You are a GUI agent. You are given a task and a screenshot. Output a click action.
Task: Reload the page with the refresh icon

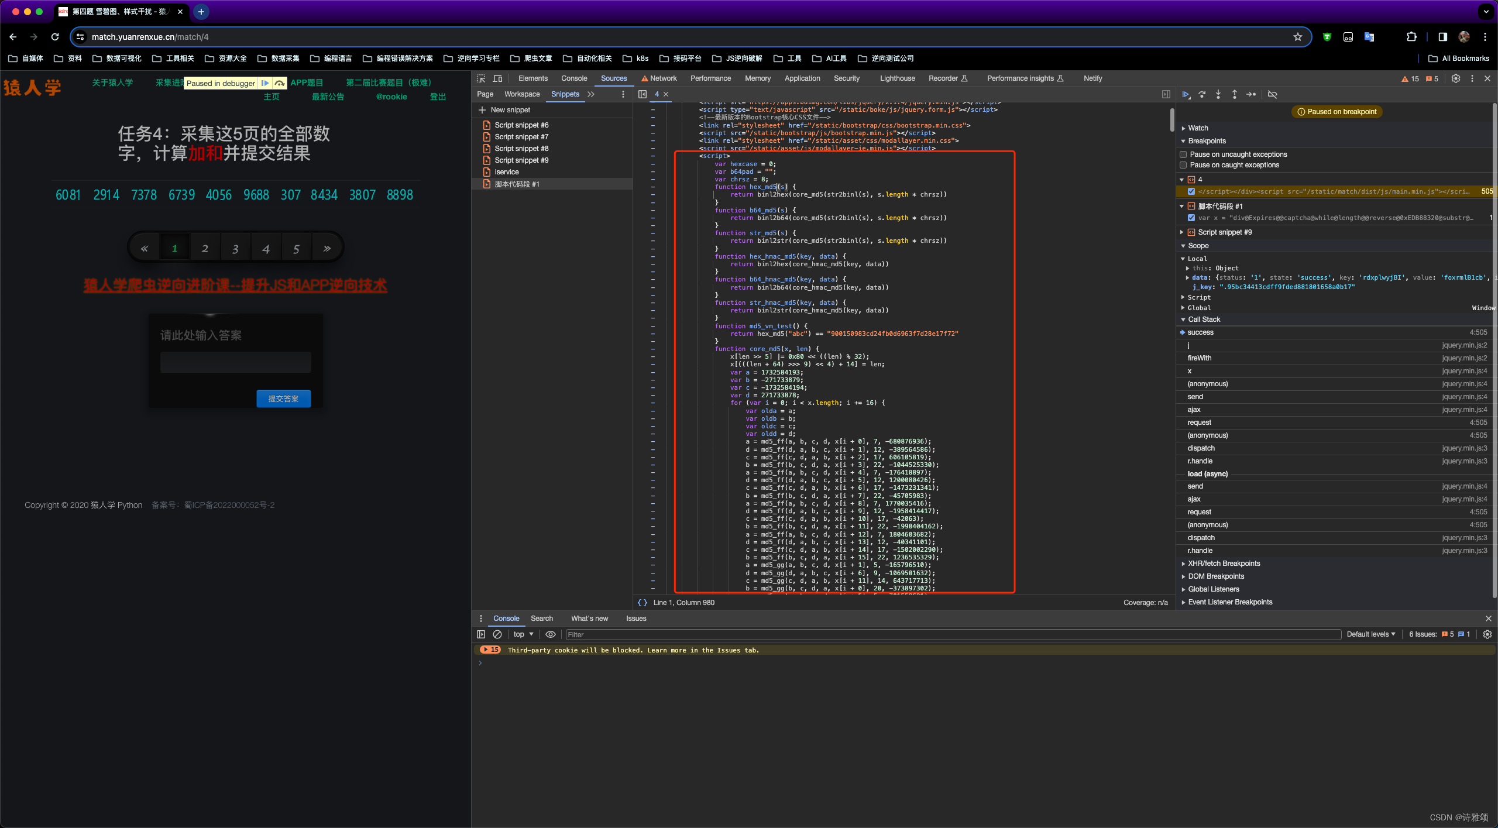[x=55, y=37]
